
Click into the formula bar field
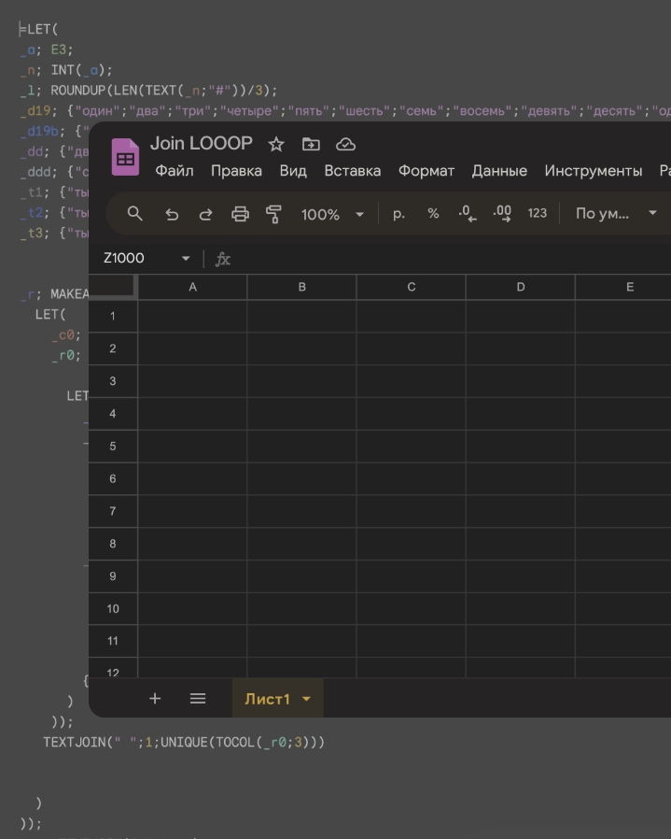point(452,259)
